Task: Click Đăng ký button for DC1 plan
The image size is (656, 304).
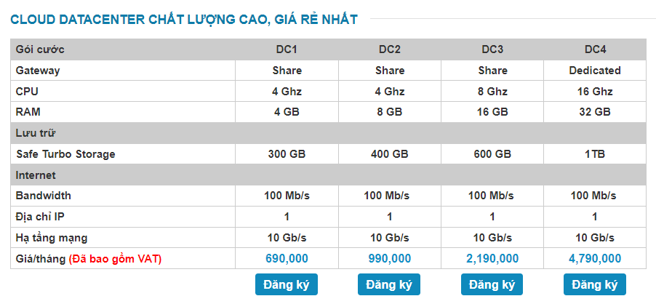Action: point(287,284)
